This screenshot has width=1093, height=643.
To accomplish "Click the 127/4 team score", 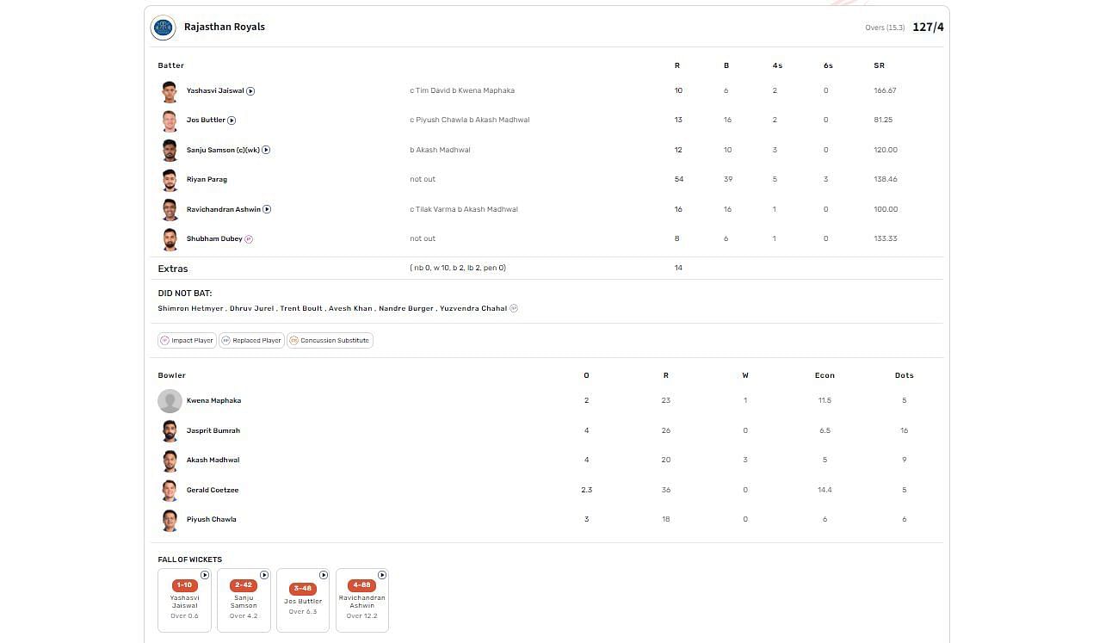I will (x=928, y=28).
